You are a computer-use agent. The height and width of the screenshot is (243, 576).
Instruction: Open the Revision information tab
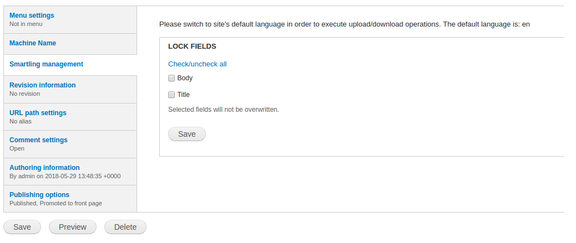point(43,85)
